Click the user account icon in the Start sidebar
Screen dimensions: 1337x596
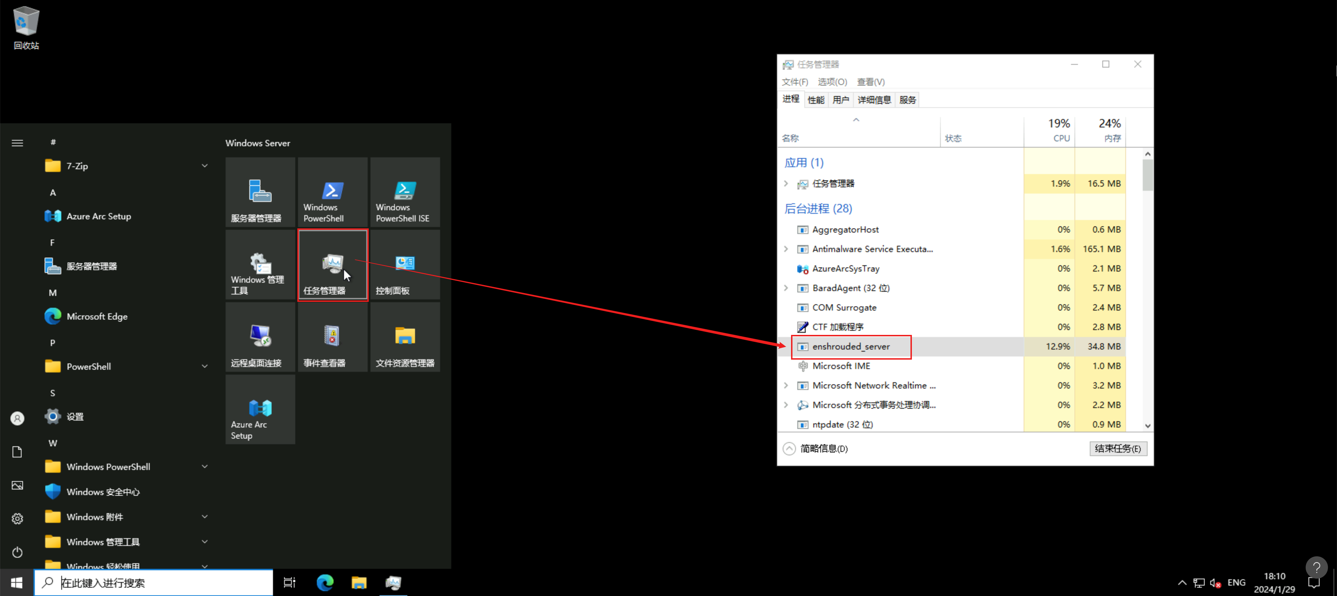[x=17, y=418]
